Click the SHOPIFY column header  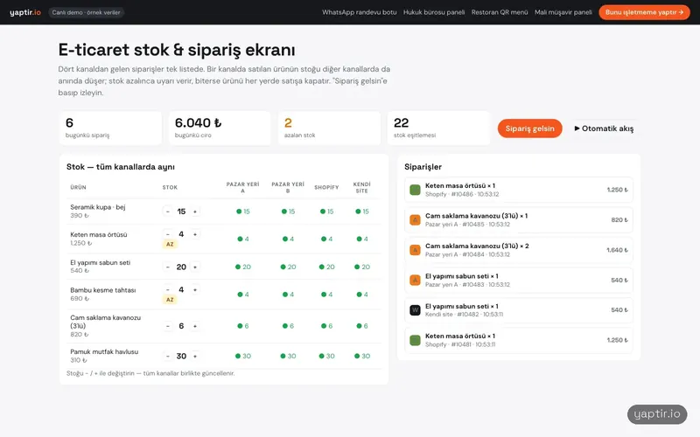click(326, 187)
